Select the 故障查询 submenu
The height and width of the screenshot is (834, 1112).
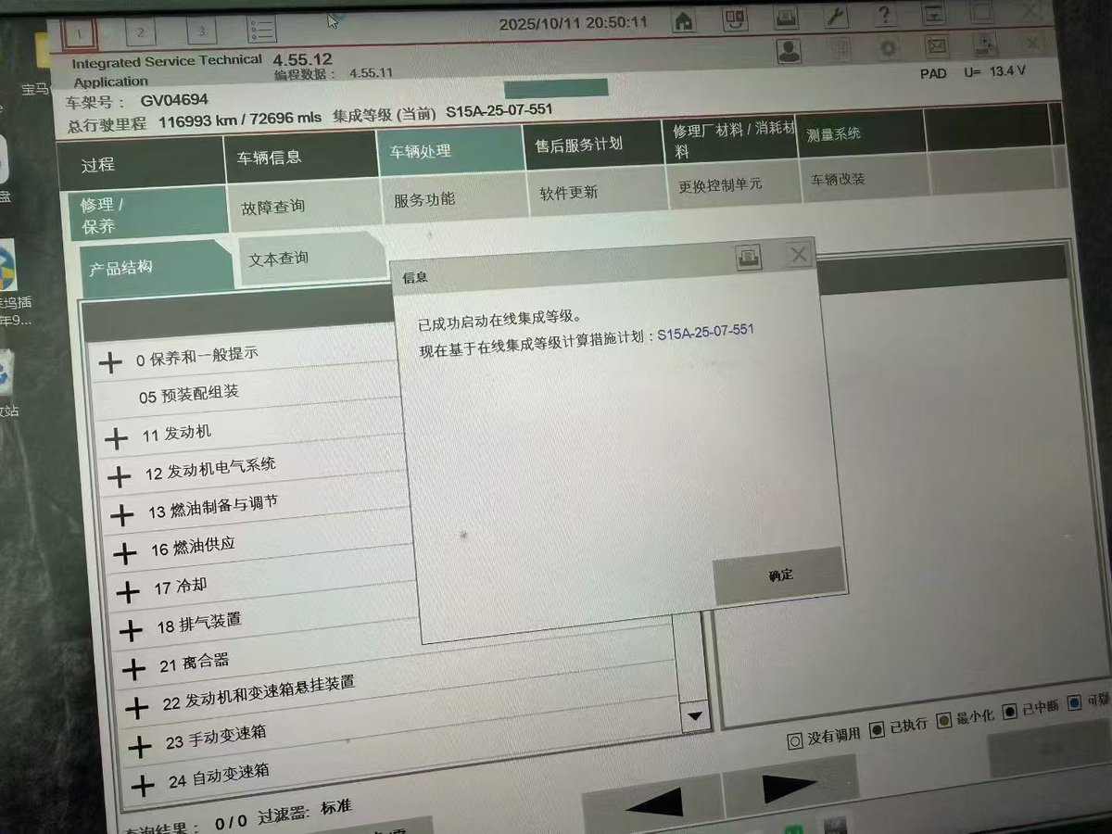[x=305, y=207]
